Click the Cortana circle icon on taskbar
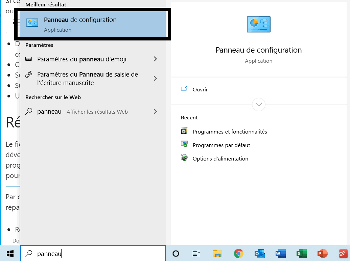Screen dimensions: 350x261 [x=176, y=254]
